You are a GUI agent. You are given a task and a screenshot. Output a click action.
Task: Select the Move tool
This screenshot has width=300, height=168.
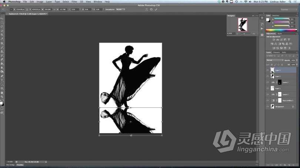pyautogui.click(x=2, y=18)
